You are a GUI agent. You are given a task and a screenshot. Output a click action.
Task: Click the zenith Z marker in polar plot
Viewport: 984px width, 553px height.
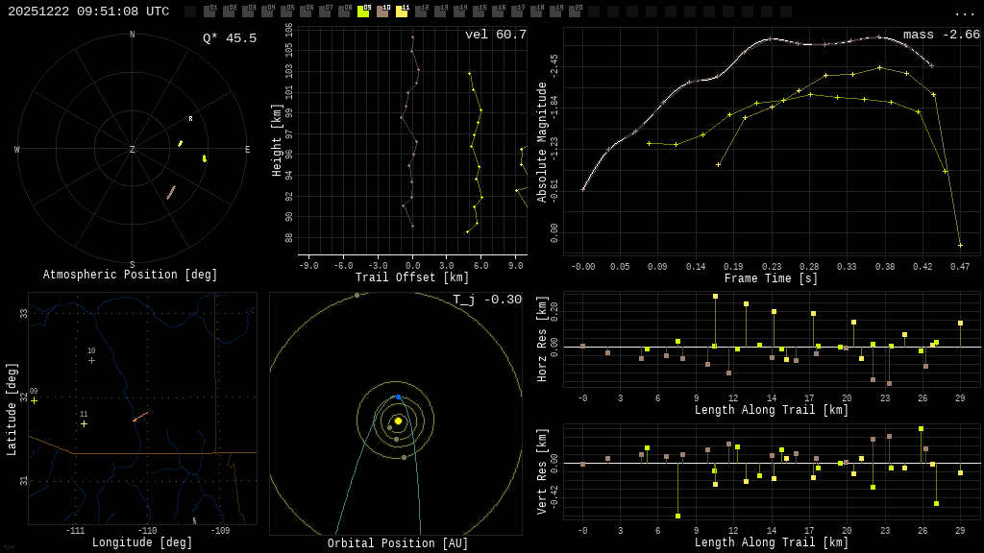(x=133, y=150)
